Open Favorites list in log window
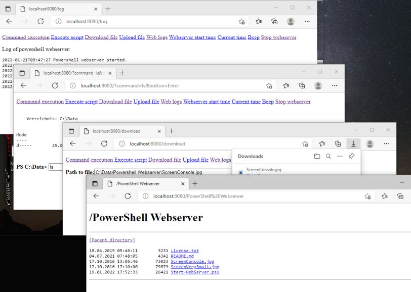The image size is (411, 292). coord(259,21)
